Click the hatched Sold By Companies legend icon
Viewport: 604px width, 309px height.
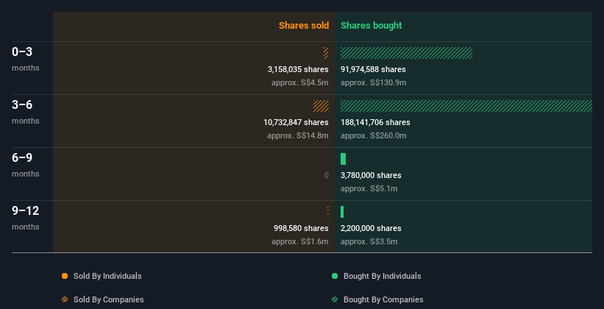(65, 299)
